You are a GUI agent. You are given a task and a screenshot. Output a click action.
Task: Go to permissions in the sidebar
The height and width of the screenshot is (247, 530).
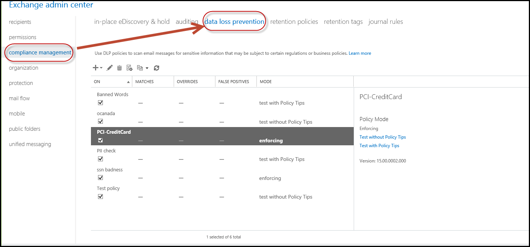[x=23, y=37]
